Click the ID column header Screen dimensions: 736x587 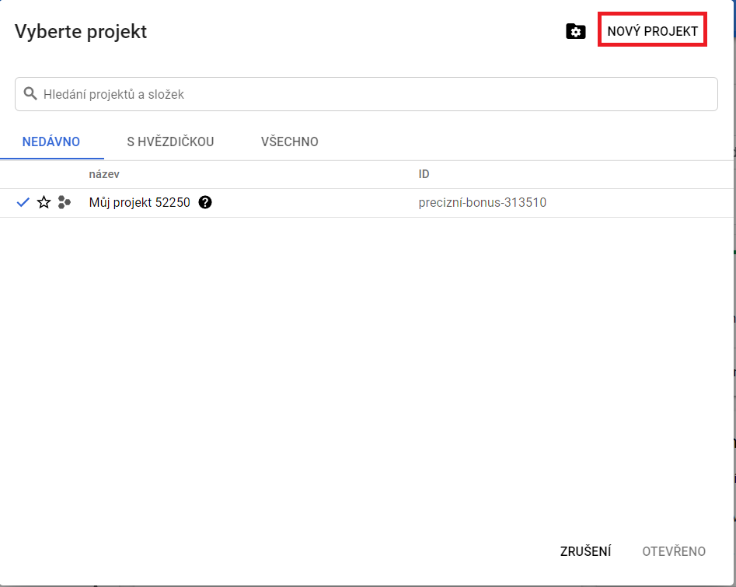pos(424,174)
